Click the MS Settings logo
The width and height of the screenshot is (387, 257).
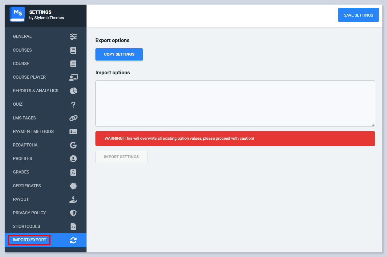click(x=17, y=14)
